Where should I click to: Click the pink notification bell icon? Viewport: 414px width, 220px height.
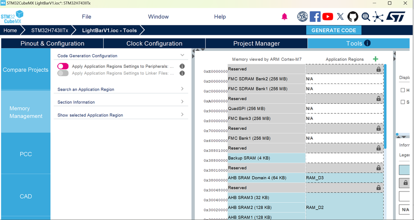click(284, 17)
